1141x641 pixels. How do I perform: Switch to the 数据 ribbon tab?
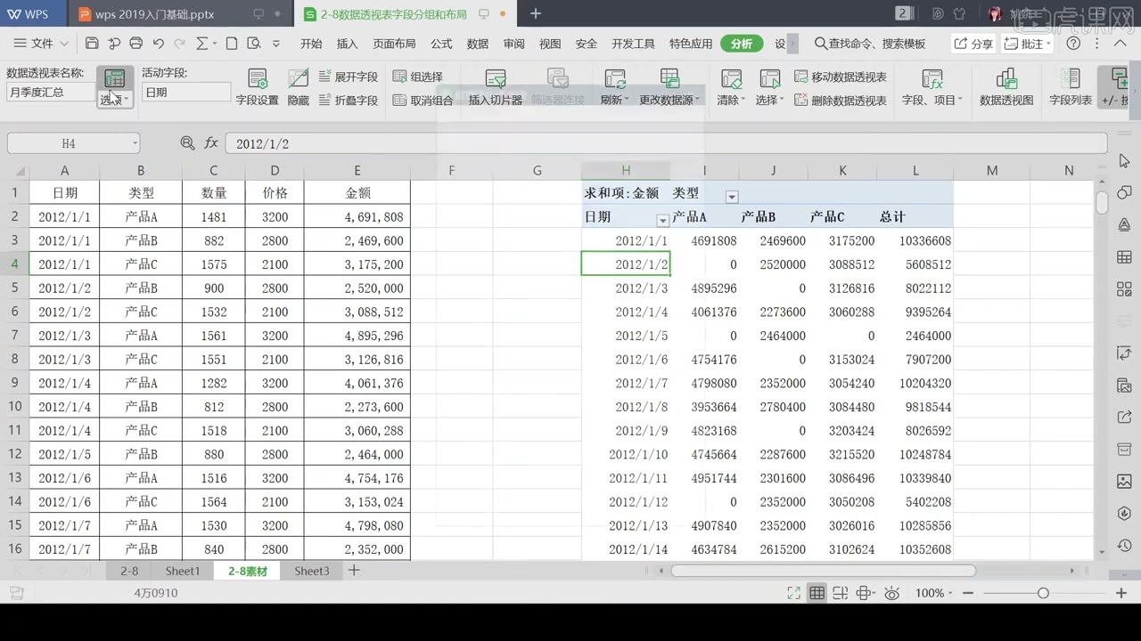tap(478, 44)
